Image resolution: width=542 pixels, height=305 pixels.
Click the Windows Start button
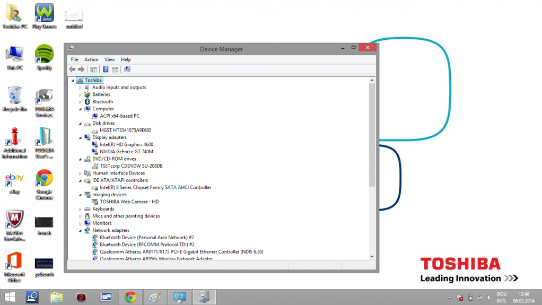pos(10,297)
